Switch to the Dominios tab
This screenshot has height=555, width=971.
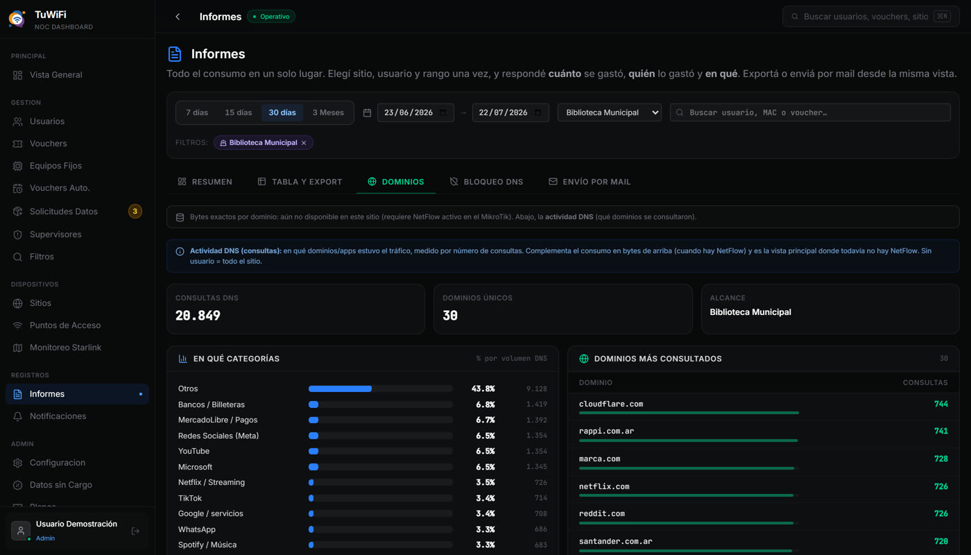pos(396,182)
